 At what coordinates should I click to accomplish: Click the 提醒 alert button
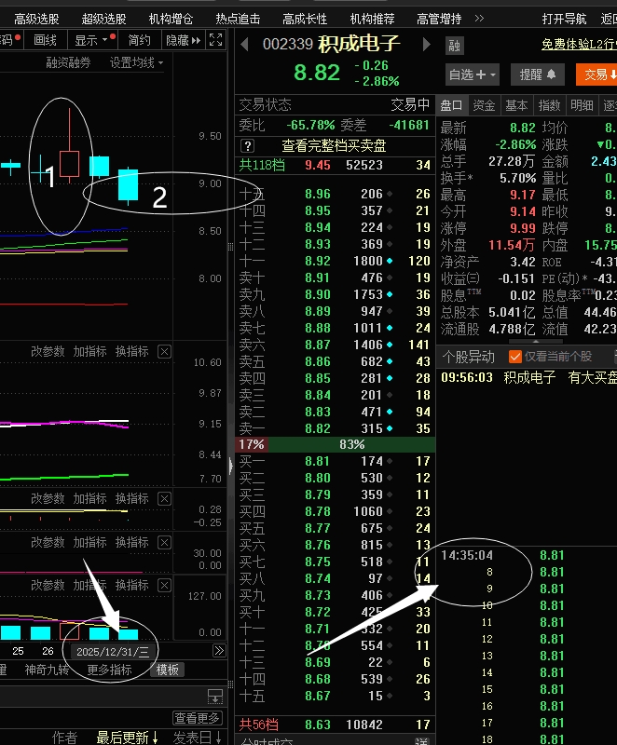tap(537, 74)
